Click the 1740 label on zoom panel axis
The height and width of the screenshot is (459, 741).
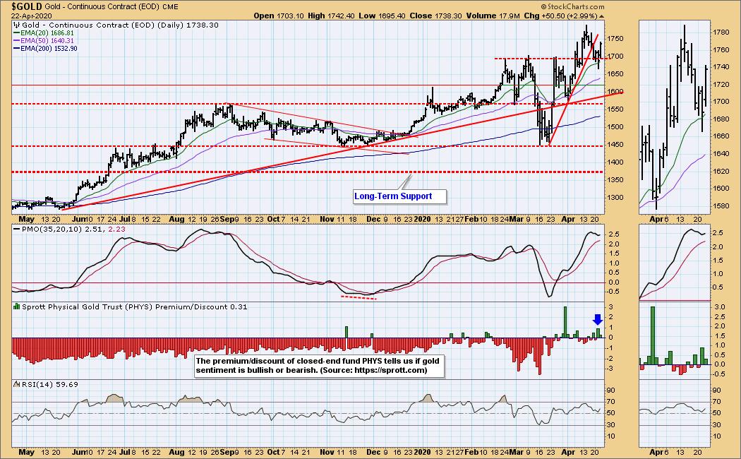[x=721, y=67]
